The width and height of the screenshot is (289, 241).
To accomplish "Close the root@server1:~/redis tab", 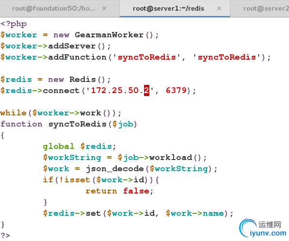I will (x=219, y=8).
